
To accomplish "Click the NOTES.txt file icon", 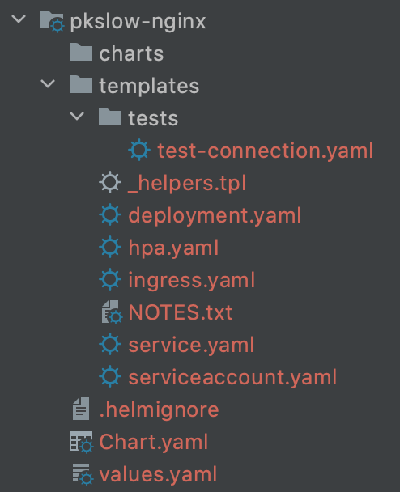I will pyautogui.click(x=112, y=312).
